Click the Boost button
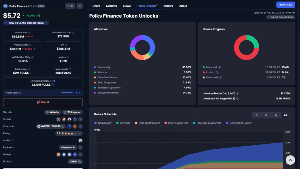 pyautogui.click(x=43, y=102)
